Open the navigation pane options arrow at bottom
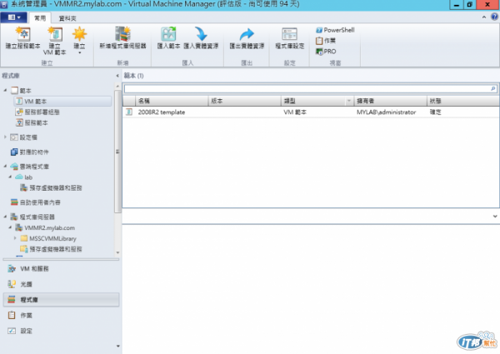This screenshot has height=354, width=500. click(118, 346)
